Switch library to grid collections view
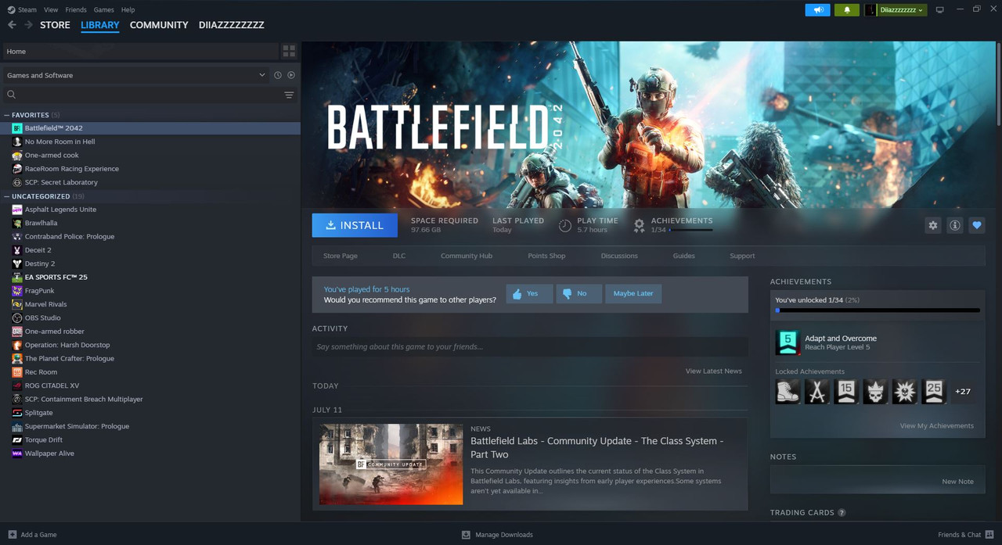The height and width of the screenshot is (545, 1002). coord(289,51)
